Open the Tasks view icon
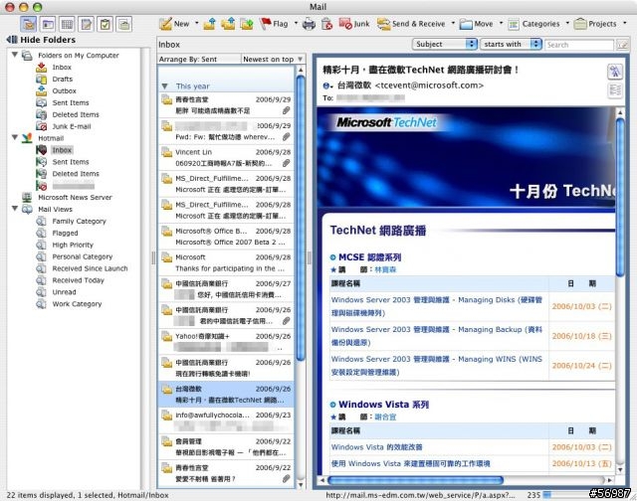The height and width of the screenshot is (501, 637). tap(105, 24)
